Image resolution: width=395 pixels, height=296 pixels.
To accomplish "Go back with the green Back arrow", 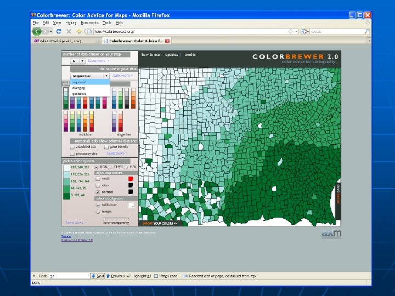I will coord(37,31).
